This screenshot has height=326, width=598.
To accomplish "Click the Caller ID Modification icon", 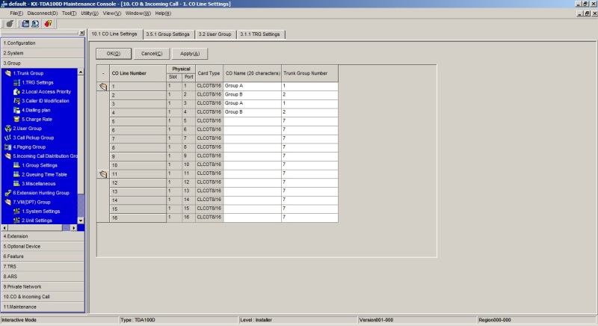I will 16,101.
